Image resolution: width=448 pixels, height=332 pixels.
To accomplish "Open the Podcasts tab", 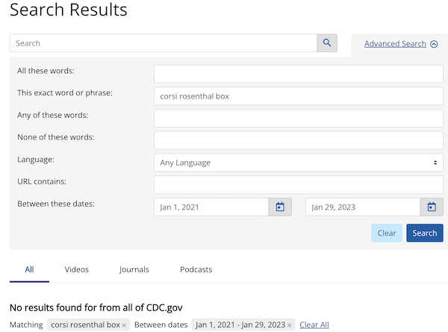I will (x=196, y=269).
